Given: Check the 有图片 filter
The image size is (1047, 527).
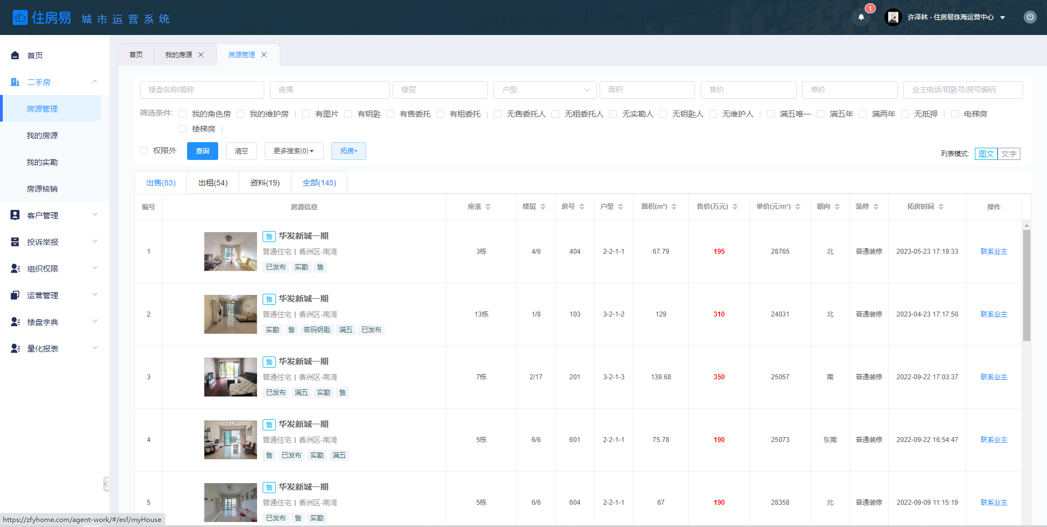Looking at the screenshot, I should click(306, 114).
